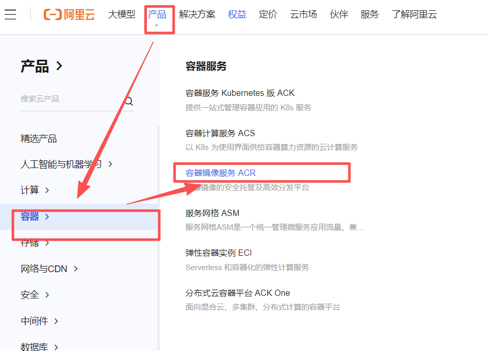Select the 精选产品 category
Viewport: 487px width, 351px height.
coord(39,139)
